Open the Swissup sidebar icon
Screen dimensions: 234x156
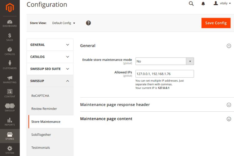point(10,108)
